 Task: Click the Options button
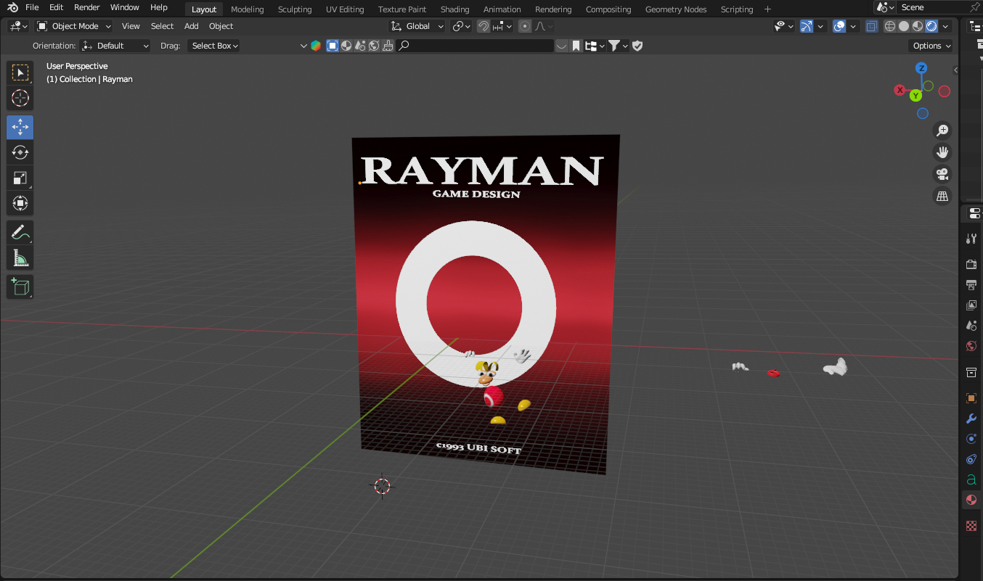coord(930,46)
